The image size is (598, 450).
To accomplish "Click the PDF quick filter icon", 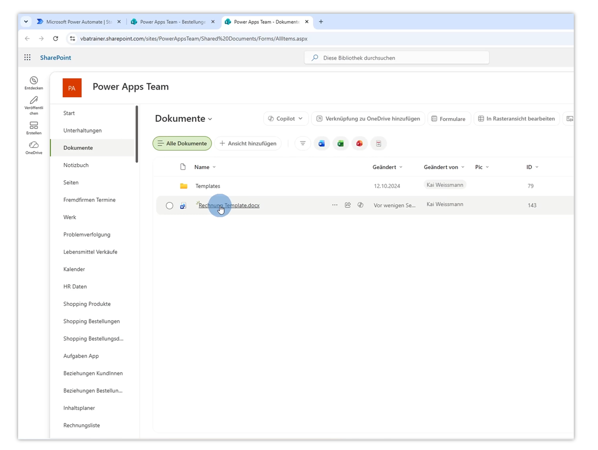I will coord(378,143).
